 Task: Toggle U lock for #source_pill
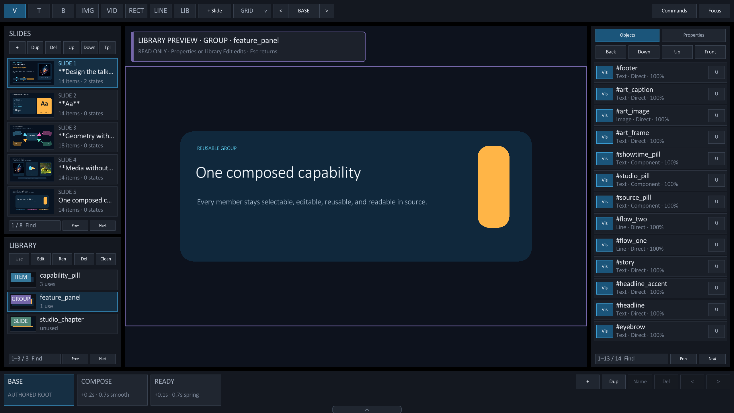click(x=716, y=202)
